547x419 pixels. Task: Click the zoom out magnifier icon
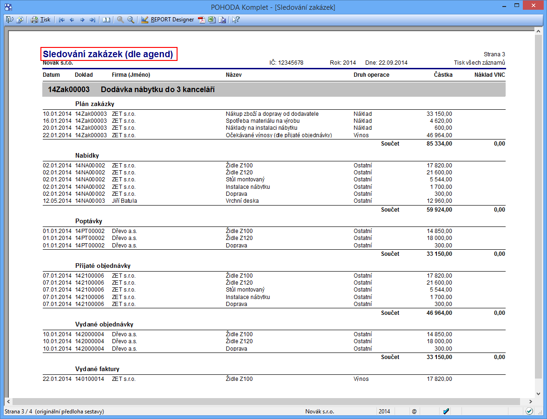[131, 20]
